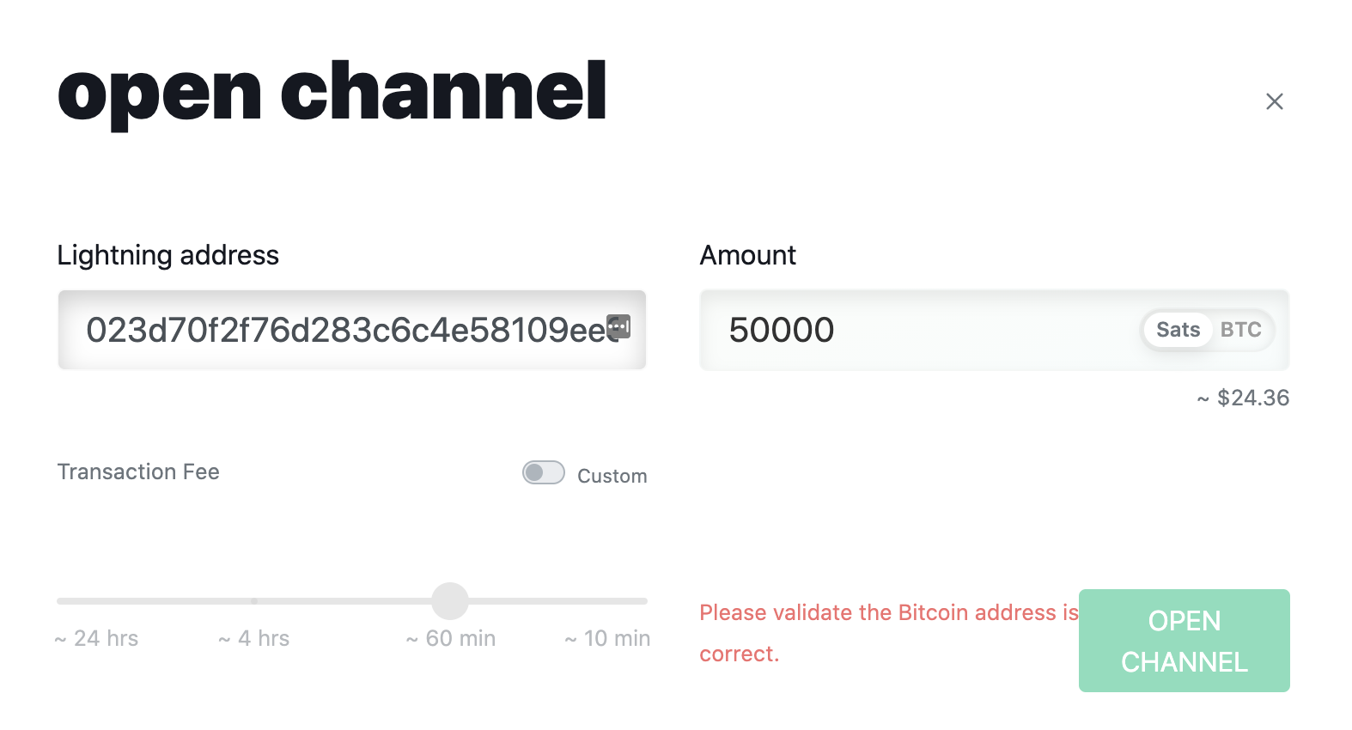
Task: Click the tick mark on the fee slider track
Action: click(253, 601)
